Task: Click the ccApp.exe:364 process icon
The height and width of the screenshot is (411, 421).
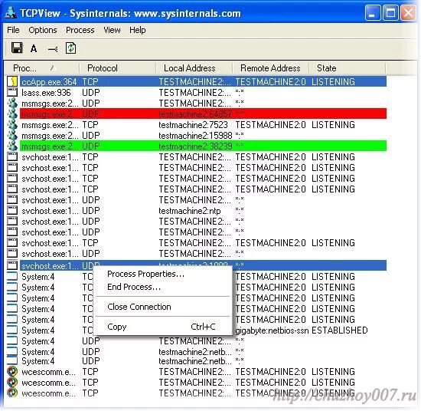Action: pyautogui.click(x=12, y=81)
